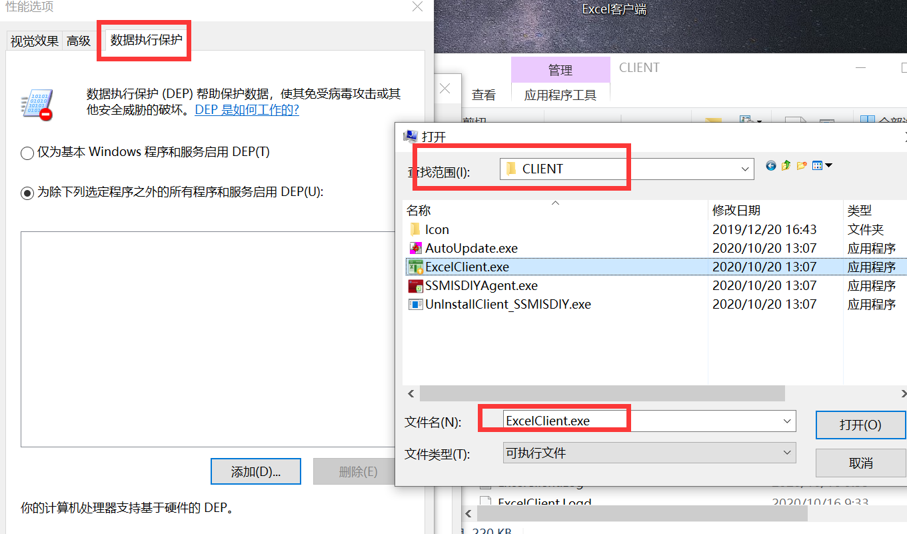Go up one folder level icon

pyautogui.click(x=786, y=165)
